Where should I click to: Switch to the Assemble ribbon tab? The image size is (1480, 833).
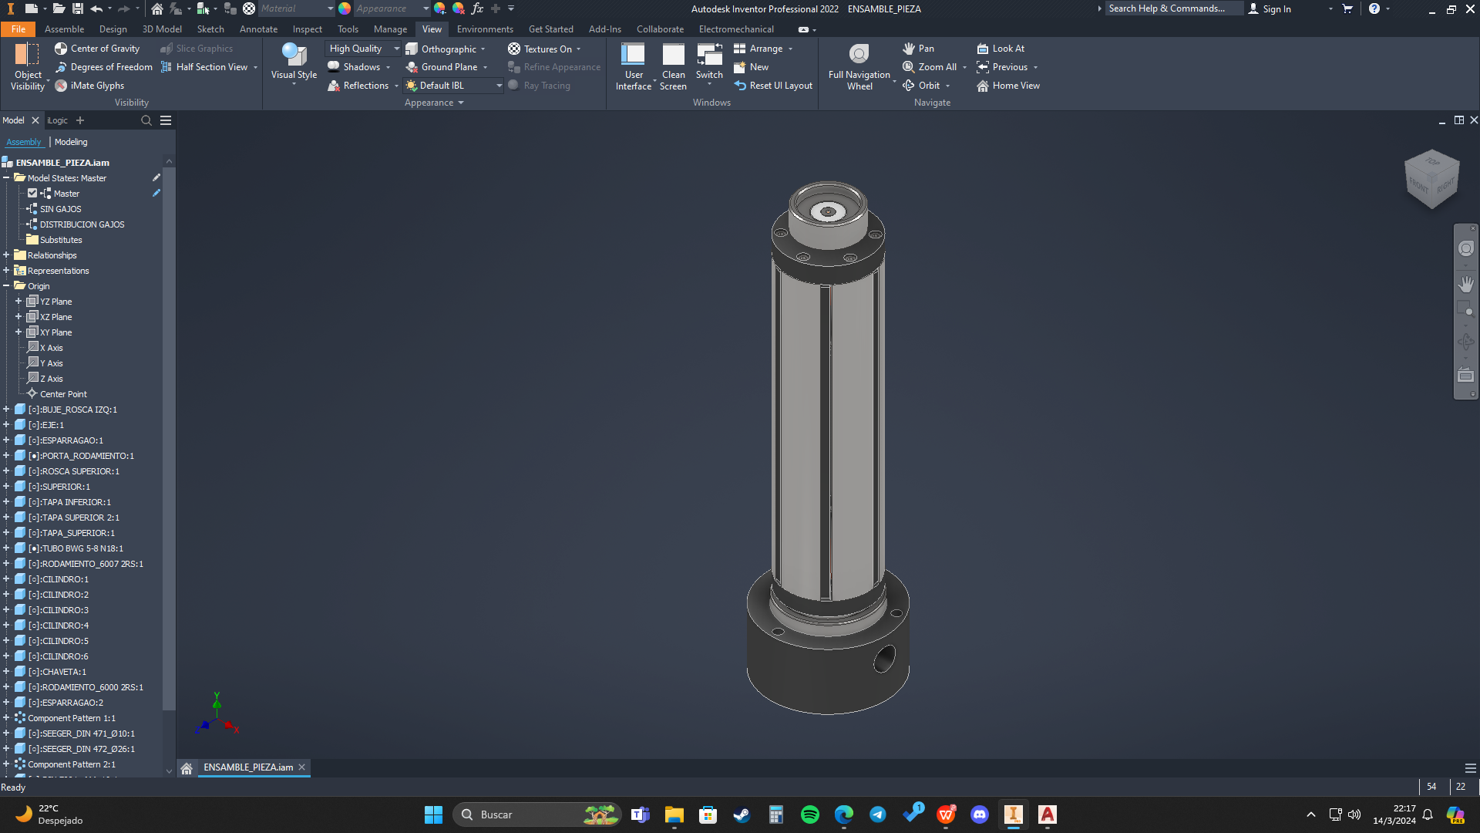click(64, 29)
